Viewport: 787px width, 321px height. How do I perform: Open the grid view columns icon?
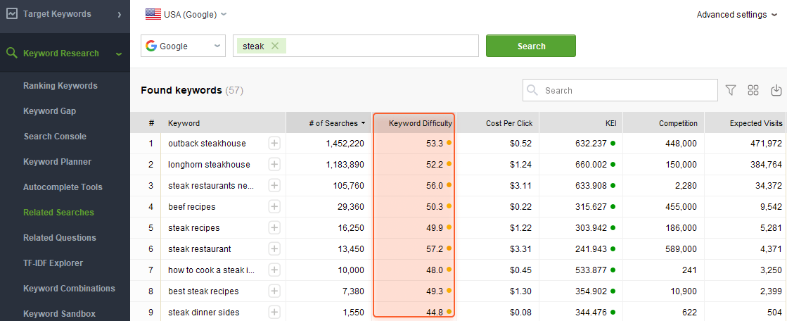(x=753, y=90)
